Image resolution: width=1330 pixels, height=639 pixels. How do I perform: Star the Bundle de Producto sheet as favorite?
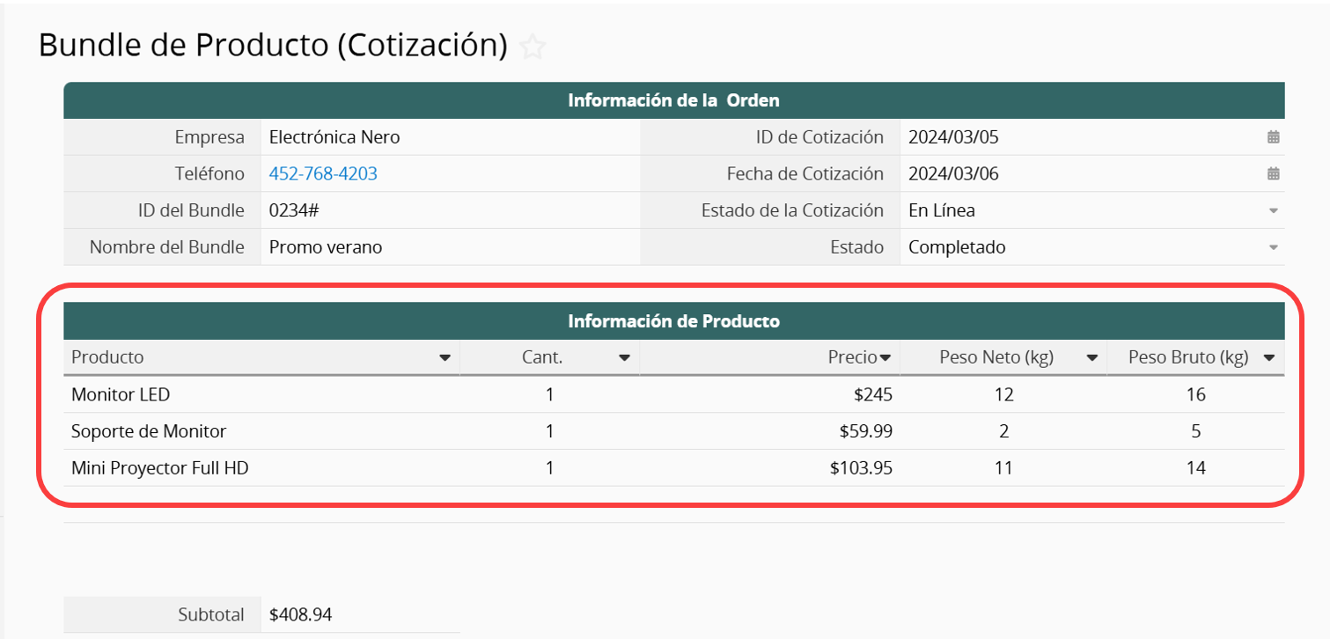click(533, 48)
